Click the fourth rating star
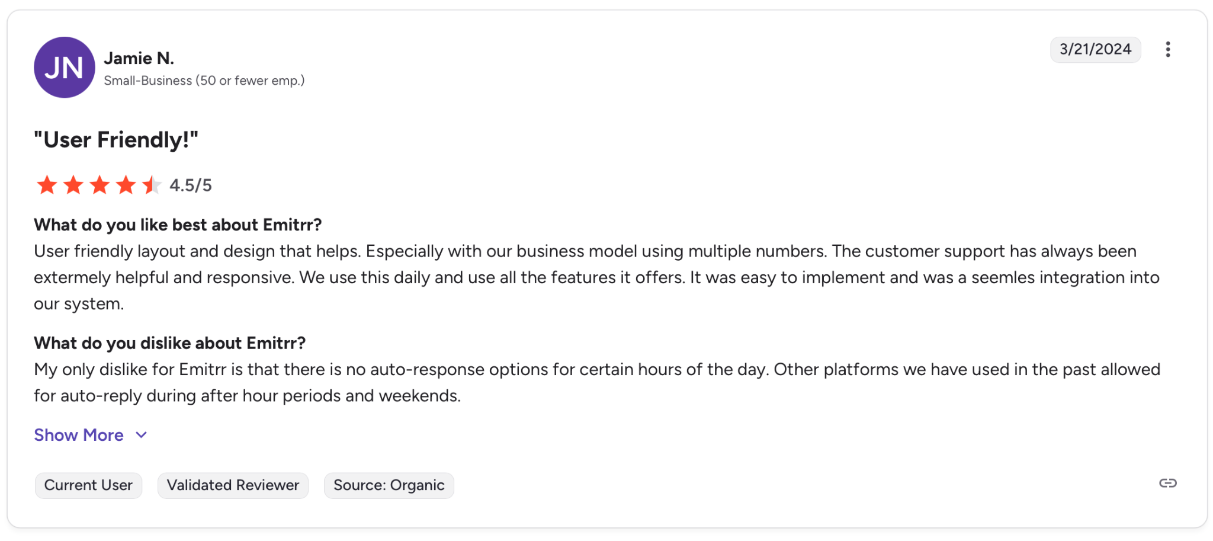The image size is (1213, 541). 126,185
